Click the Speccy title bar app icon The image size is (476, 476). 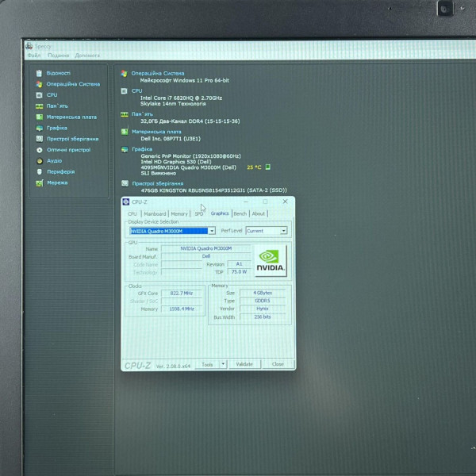pos(29,46)
